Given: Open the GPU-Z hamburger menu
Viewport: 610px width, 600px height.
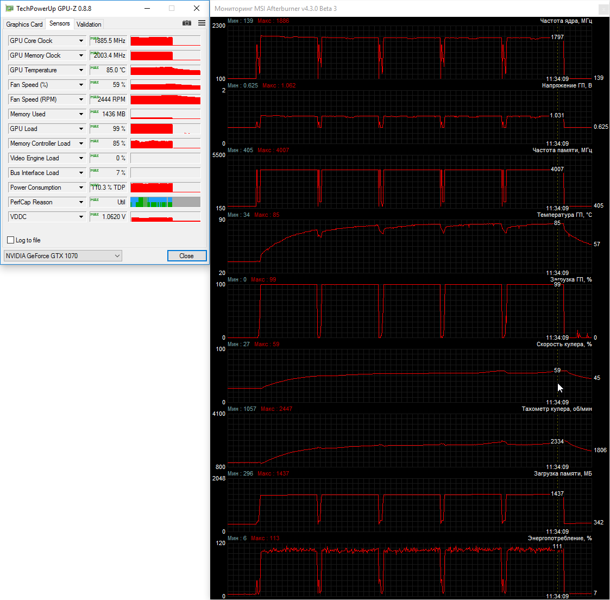Looking at the screenshot, I should [x=202, y=23].
